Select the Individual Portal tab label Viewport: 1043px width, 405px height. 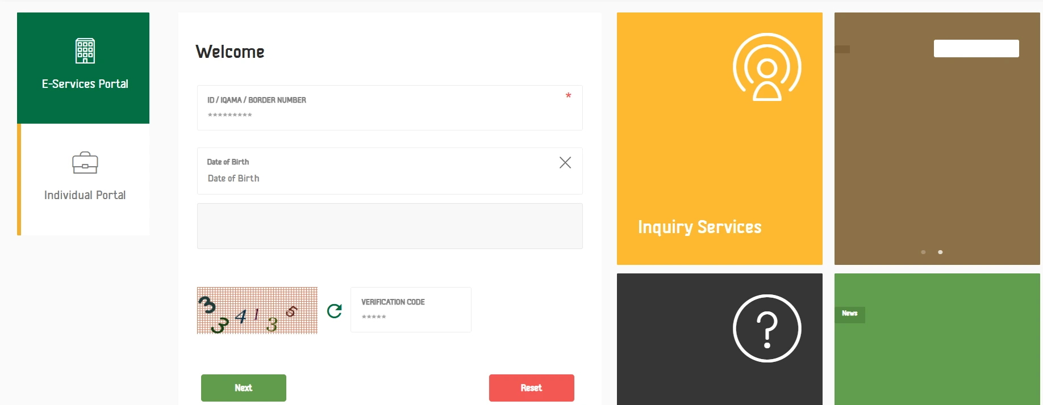click(x=85, y=195)
